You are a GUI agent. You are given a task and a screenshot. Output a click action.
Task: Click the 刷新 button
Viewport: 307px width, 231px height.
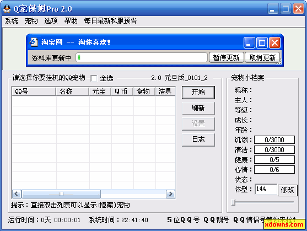[x=198, y=108]
